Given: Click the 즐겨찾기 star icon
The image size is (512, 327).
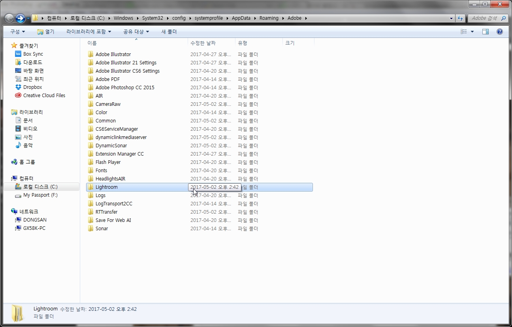Looking at the screenshot, I should pyautogui.click(x=14, y=46).
